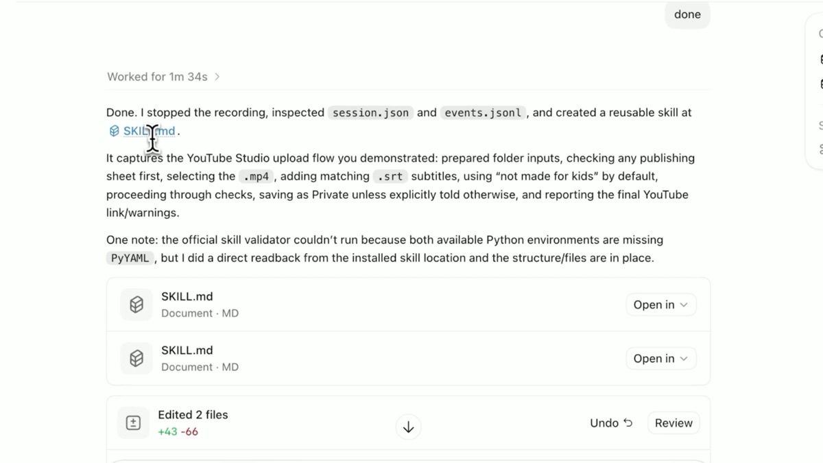This screenshot has width=823, height=463.
Task: Click the events.jsonl inline code
Action: pyautogui.click(x=483, y=113)
